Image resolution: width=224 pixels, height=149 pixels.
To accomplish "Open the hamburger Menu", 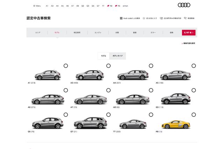I will pyautogui.click(x=37, y=6).
